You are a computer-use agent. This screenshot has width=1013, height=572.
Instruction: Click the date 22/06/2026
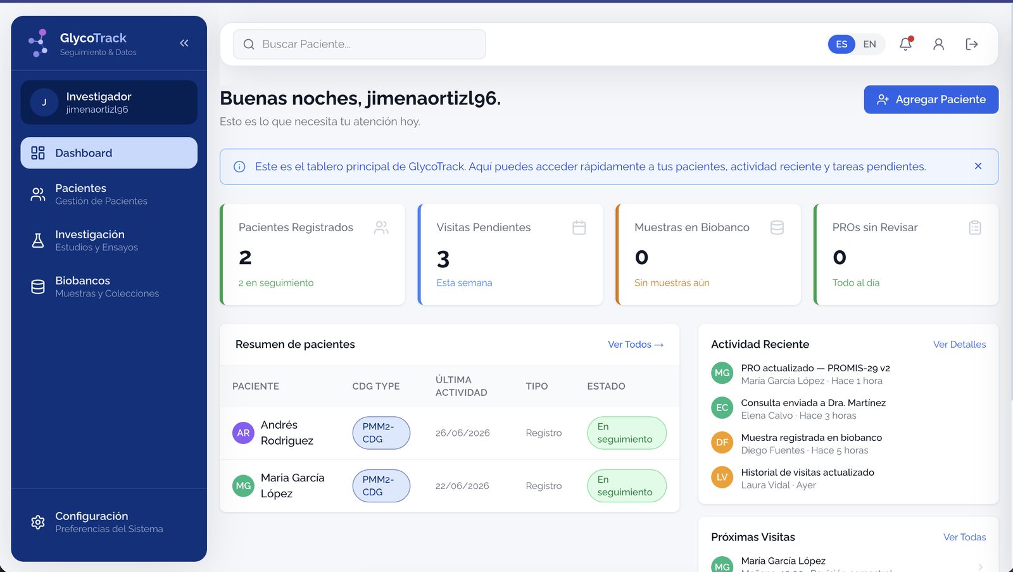[462, 486]
